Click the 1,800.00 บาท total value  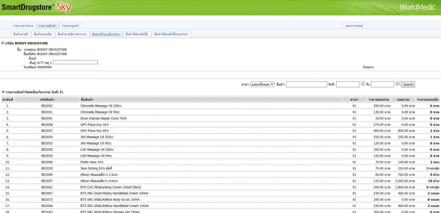click(405, 187)
